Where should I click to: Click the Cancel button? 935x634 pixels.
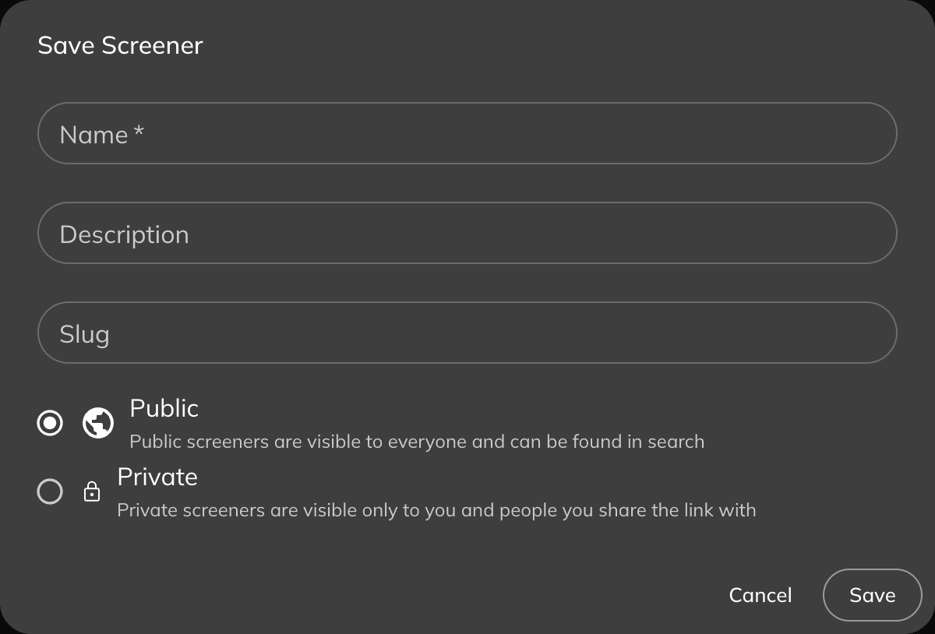pos(760,595)
